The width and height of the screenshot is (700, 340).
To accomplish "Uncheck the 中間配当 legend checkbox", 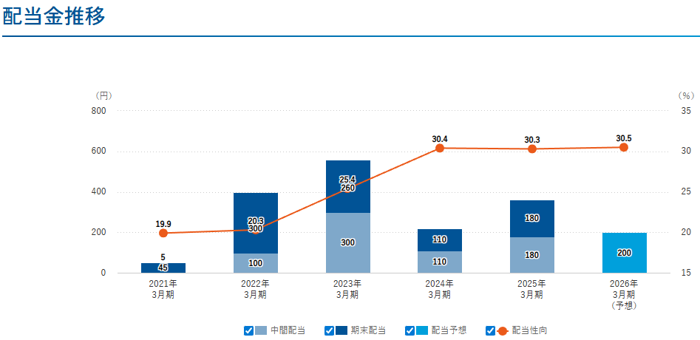I will click(248, 330).
